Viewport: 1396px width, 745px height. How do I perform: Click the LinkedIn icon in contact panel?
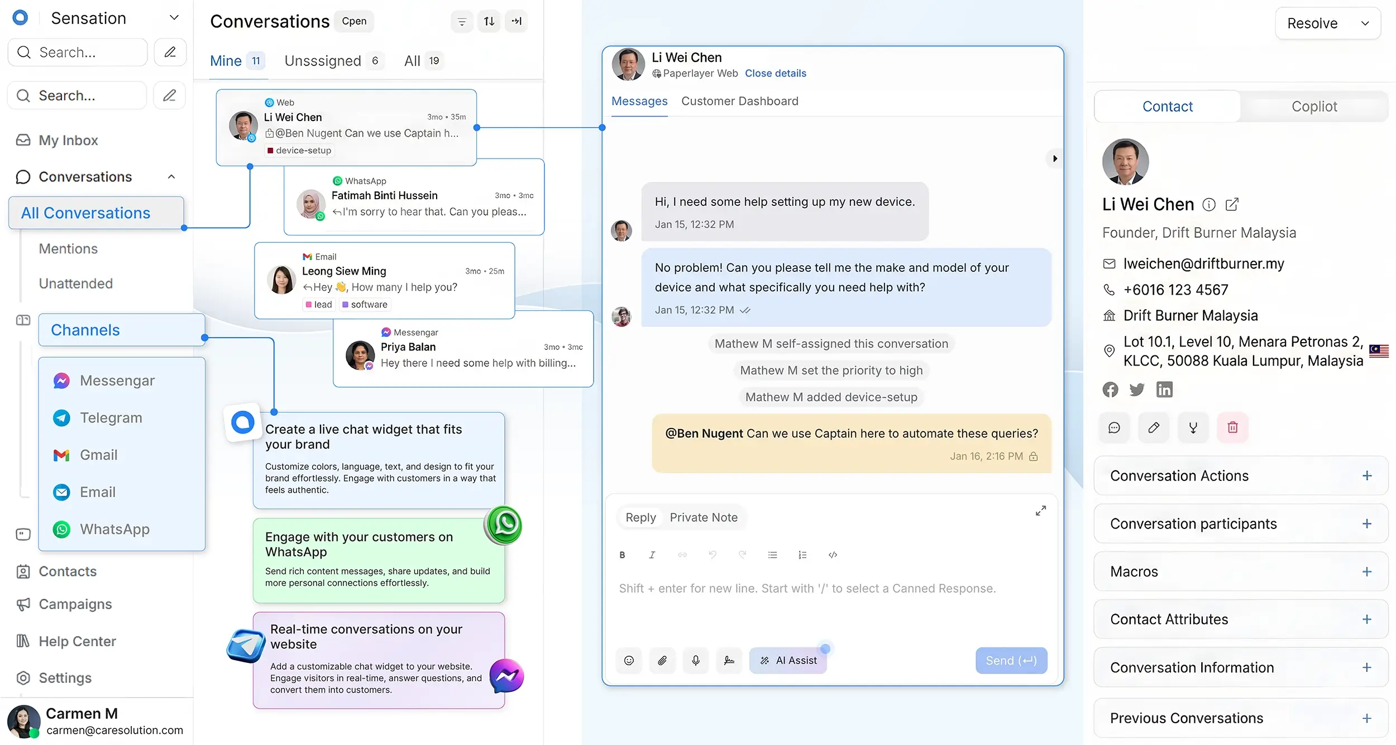click(x=1164, y=390)
